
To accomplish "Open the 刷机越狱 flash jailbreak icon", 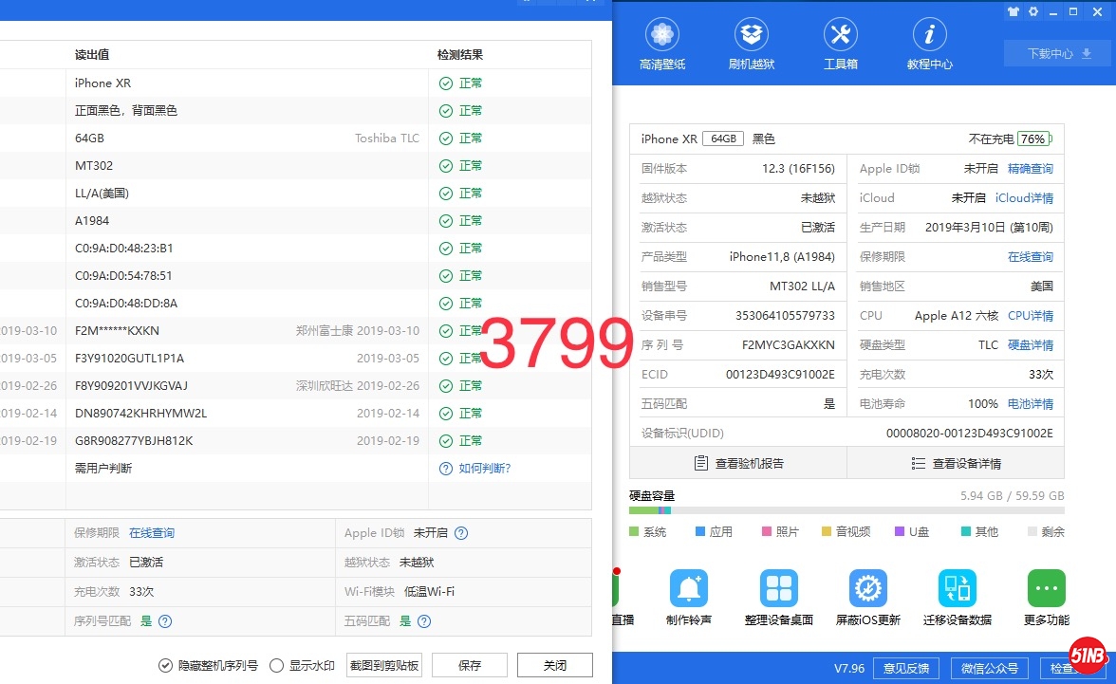I will [752, 37].
